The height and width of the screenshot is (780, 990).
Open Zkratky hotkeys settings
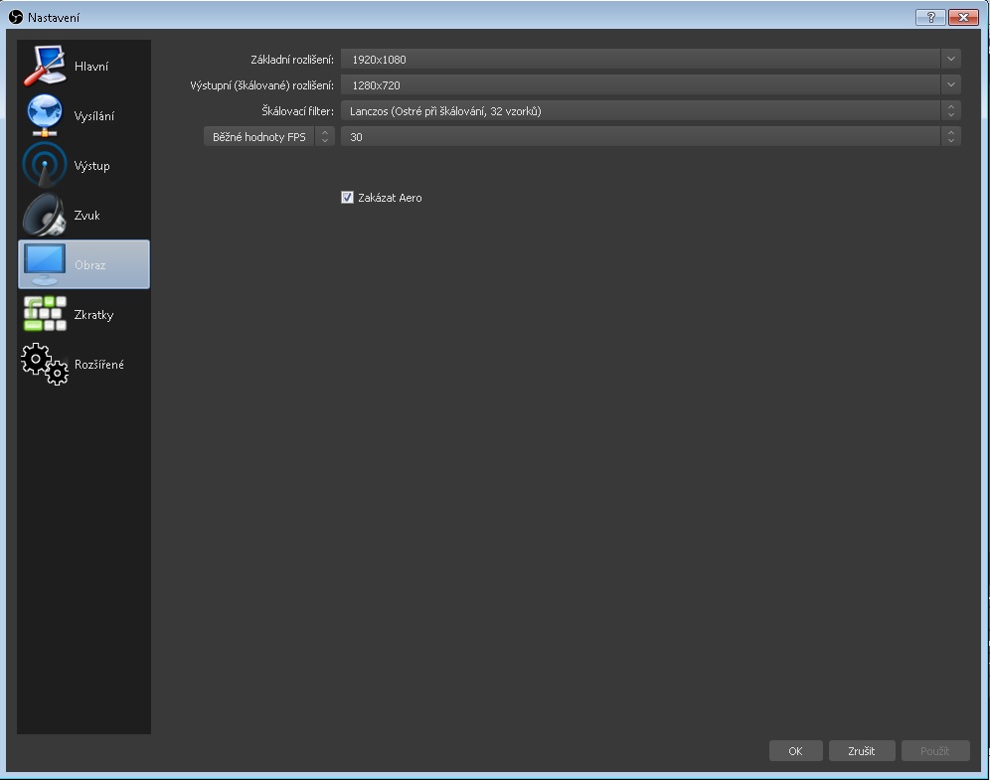tap(83, 314)
